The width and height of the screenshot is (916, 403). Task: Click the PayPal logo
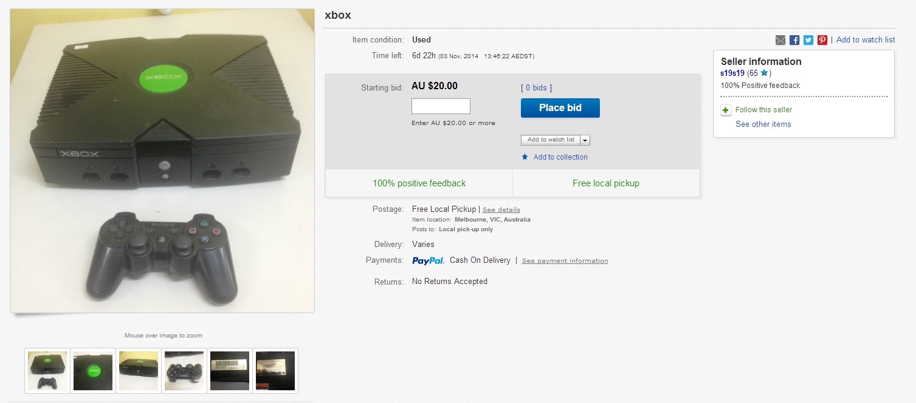[428, 260]
